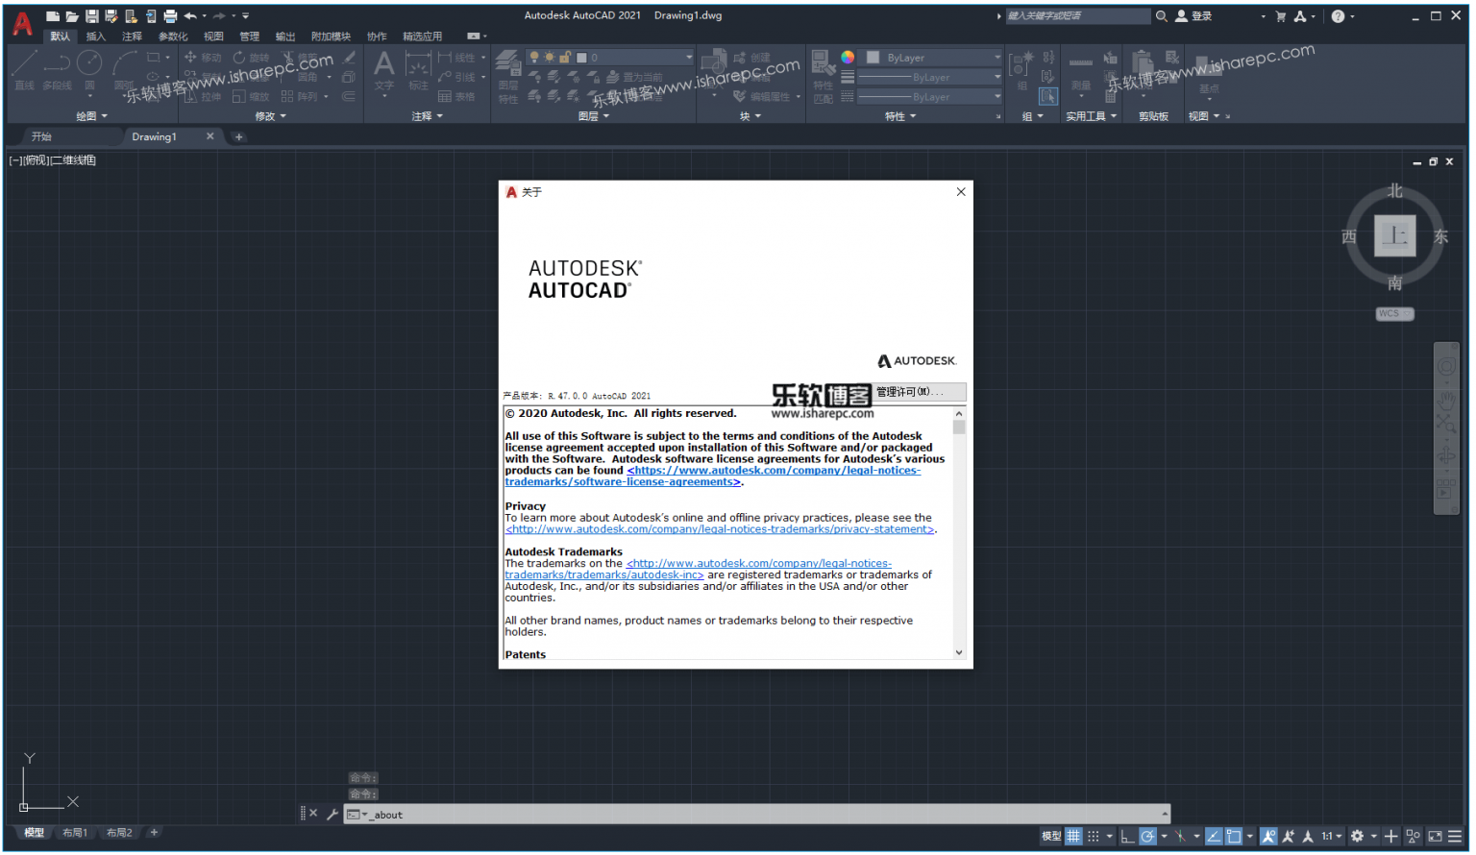The height and width of the screenshot is (855, 1476).
Task: Click 特性匹配 (Match Properties) tool
Action: click(824, 75)
